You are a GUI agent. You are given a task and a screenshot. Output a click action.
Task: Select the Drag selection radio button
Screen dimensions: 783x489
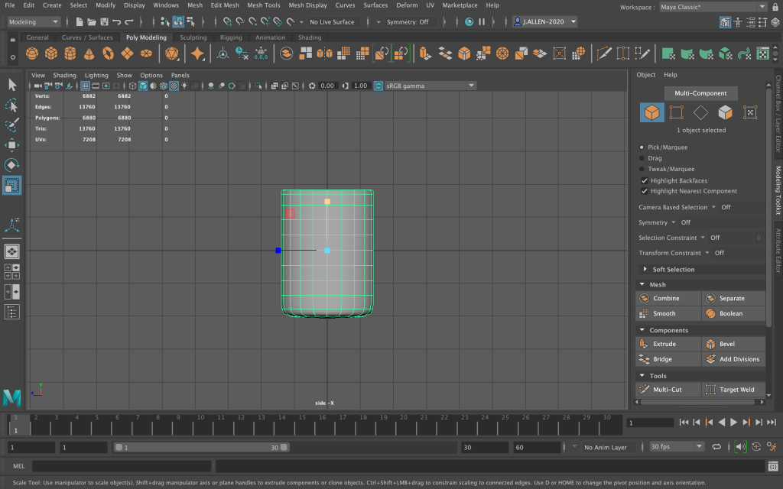point(642,158)
